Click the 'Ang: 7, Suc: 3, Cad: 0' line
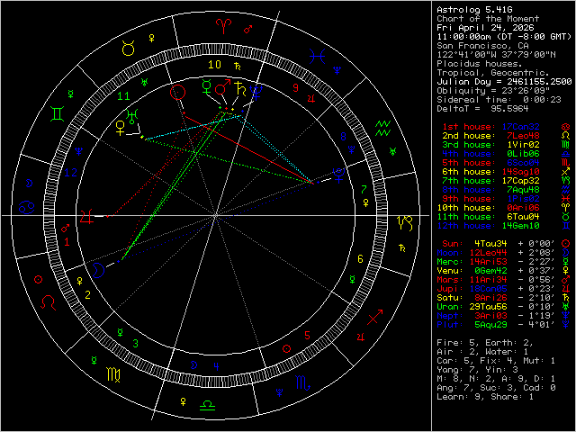 pyautogui.click(x=496, y=388)
